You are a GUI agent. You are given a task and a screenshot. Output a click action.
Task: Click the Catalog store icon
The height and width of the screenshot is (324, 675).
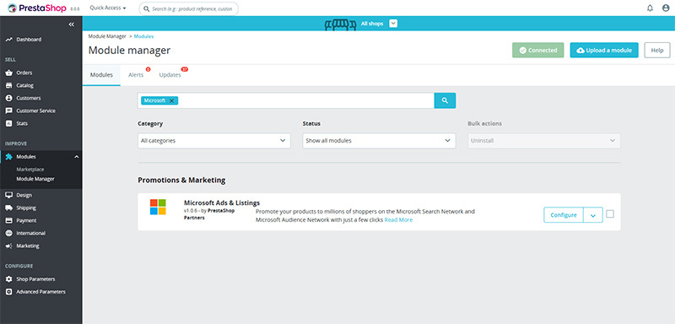8,85
